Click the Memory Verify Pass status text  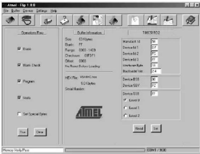pos(16,150)
